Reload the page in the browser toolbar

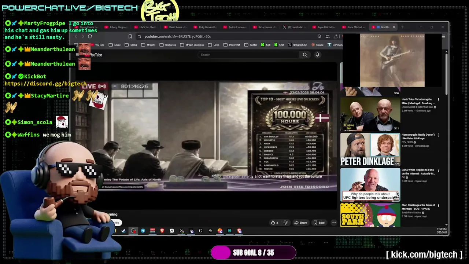90,36
